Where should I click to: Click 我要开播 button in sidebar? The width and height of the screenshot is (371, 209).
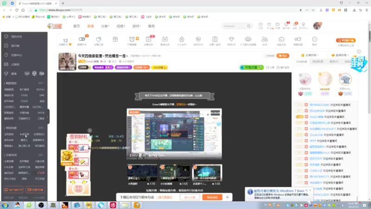pos(35,190)
